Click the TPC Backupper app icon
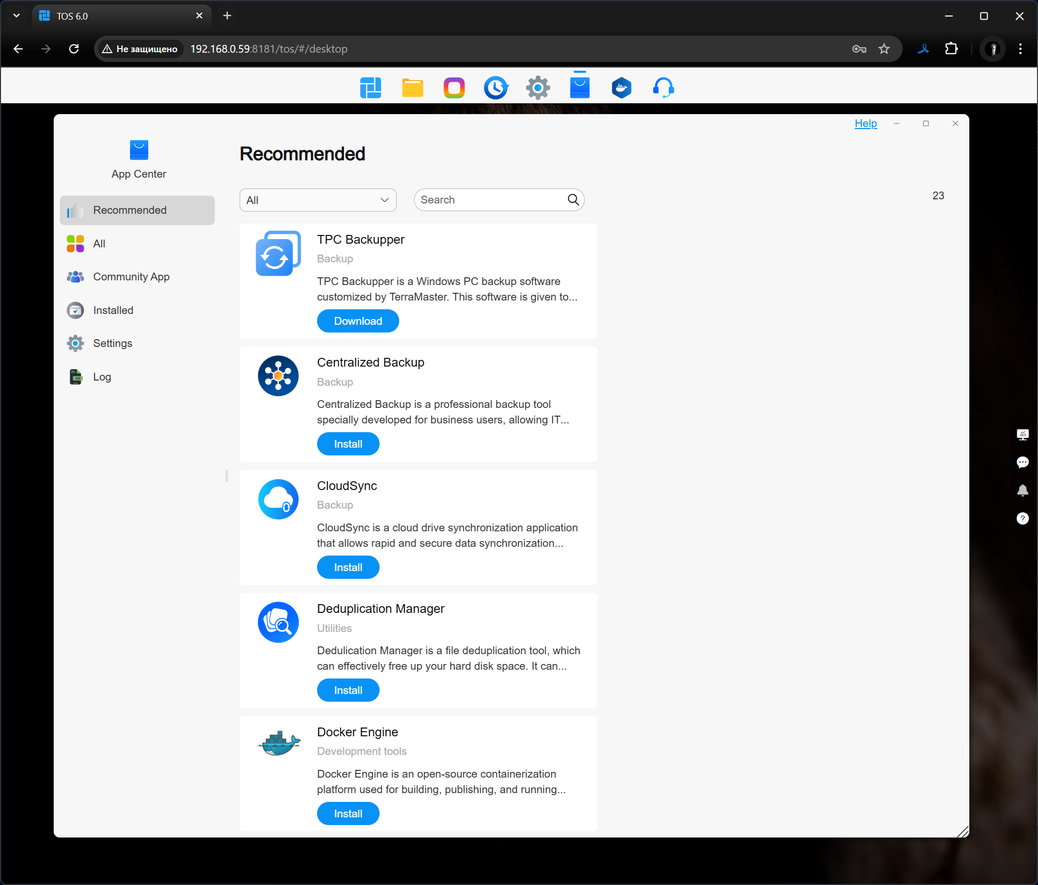This screenshot has height=885, width=1038. (278, 254)
